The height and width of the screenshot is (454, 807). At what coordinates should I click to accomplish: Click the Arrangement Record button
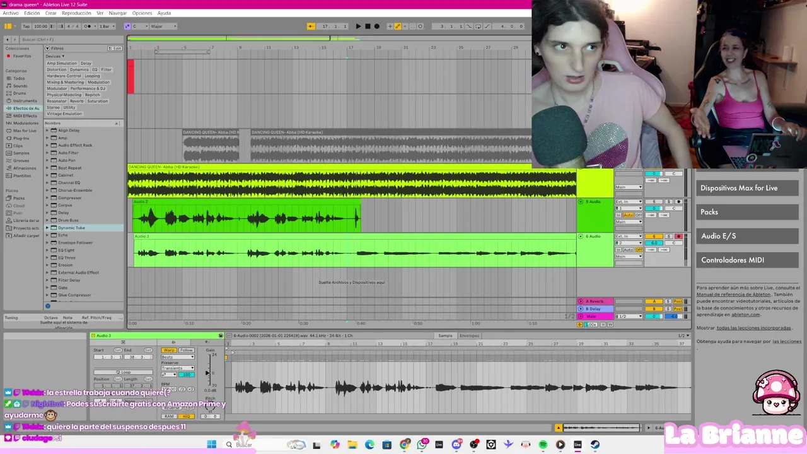(x=377, y=26)
